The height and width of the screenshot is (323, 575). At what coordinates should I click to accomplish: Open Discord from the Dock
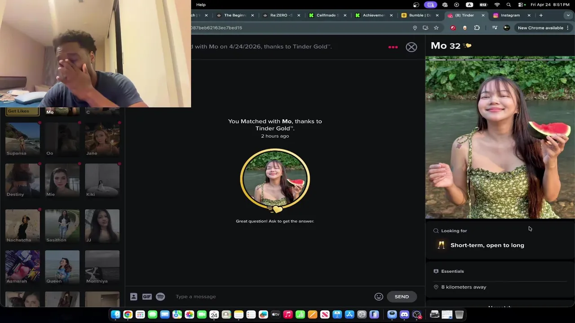(404, 315)
